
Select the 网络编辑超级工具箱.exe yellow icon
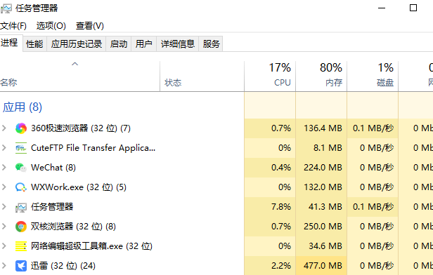[21, 246]
